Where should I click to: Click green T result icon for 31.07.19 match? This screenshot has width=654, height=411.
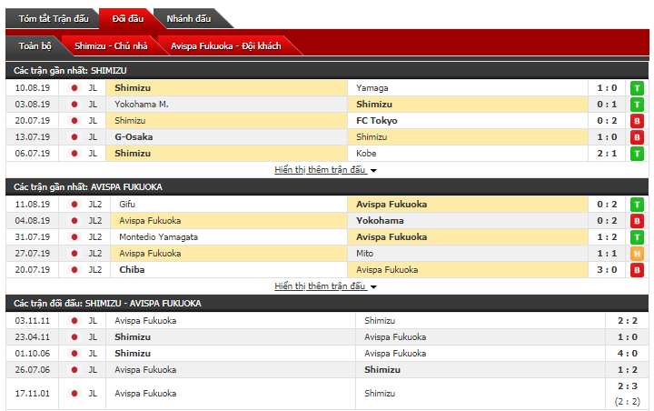(637, 237)
